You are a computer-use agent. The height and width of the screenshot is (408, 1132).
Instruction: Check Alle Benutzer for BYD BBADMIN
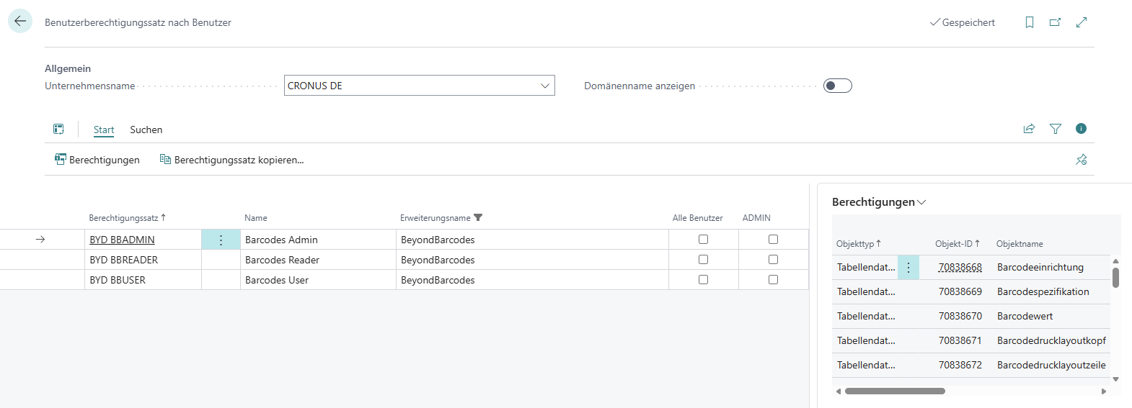pyautogui.click(x=703, y=240)
